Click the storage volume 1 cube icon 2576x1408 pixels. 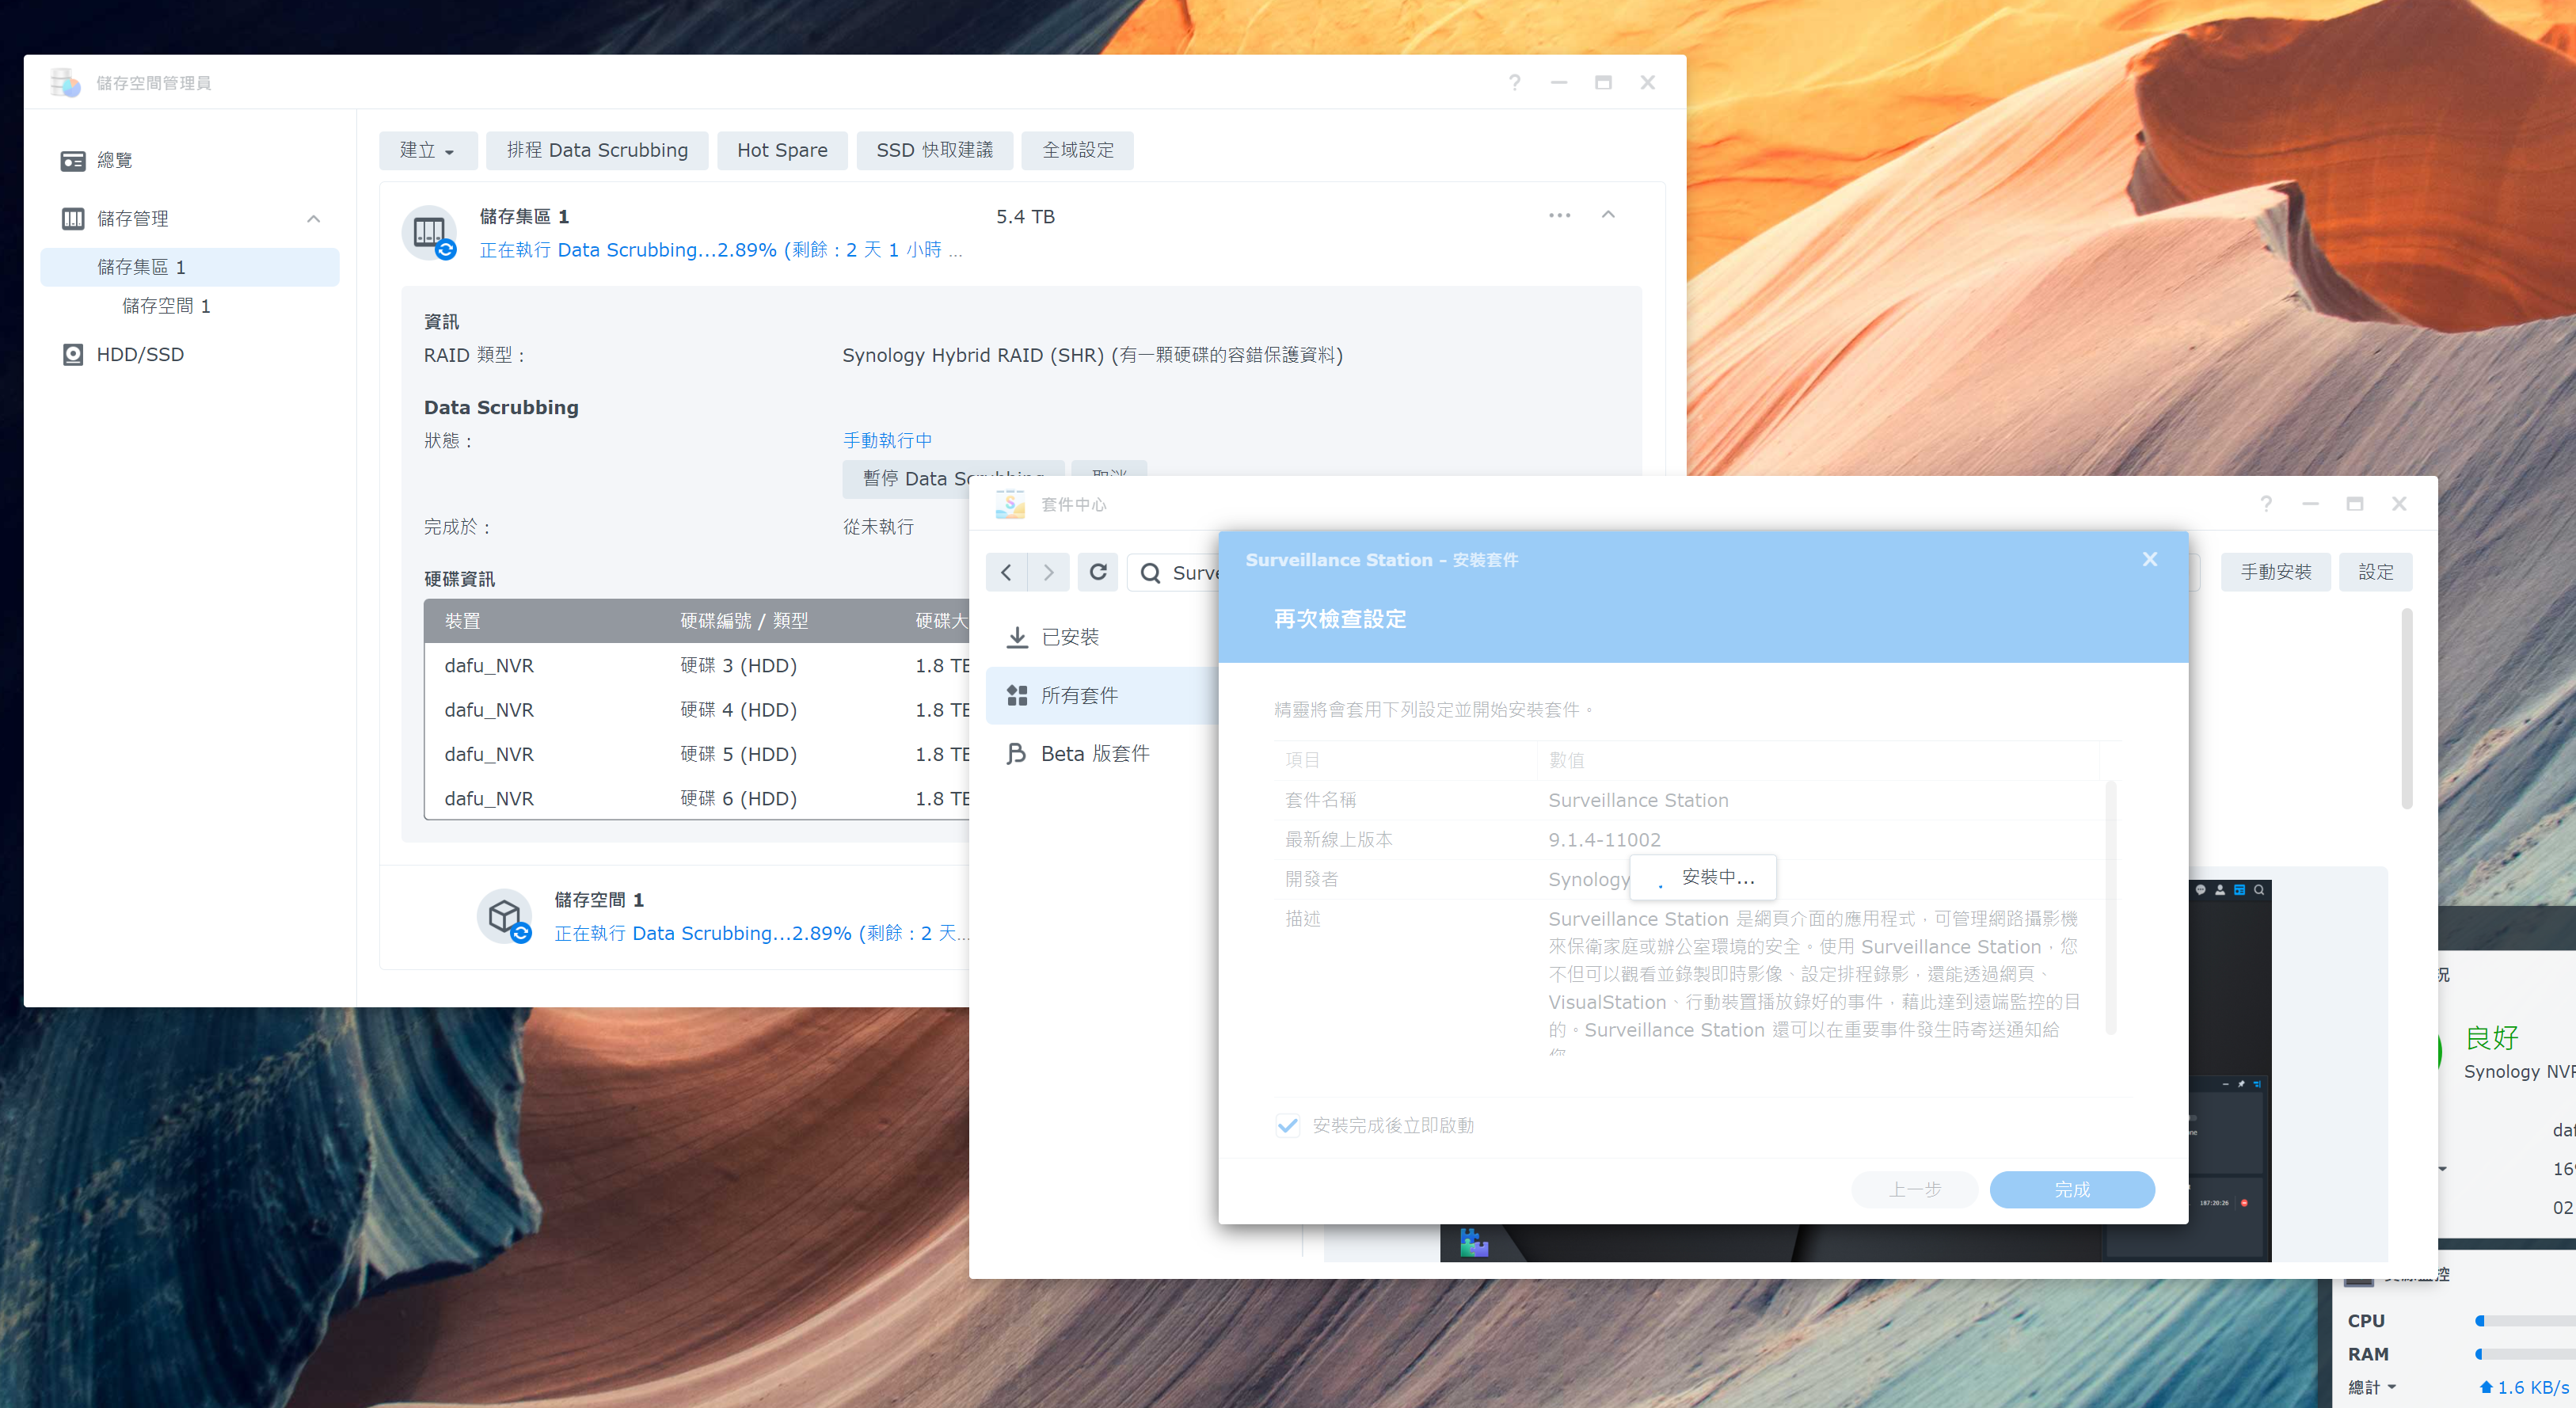(x=505, y=916)
